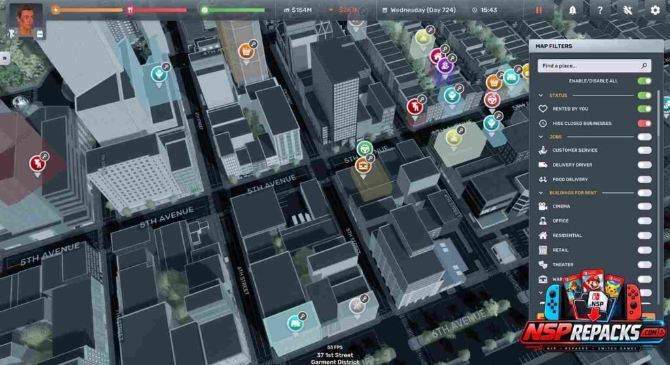Click the search magnifier in Find a place
Screen dimensions: 670x365
[644, 66]
